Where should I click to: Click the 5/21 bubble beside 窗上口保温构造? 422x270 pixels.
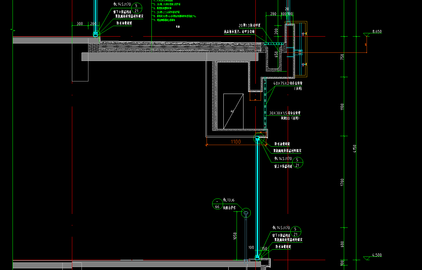point(297,163)
